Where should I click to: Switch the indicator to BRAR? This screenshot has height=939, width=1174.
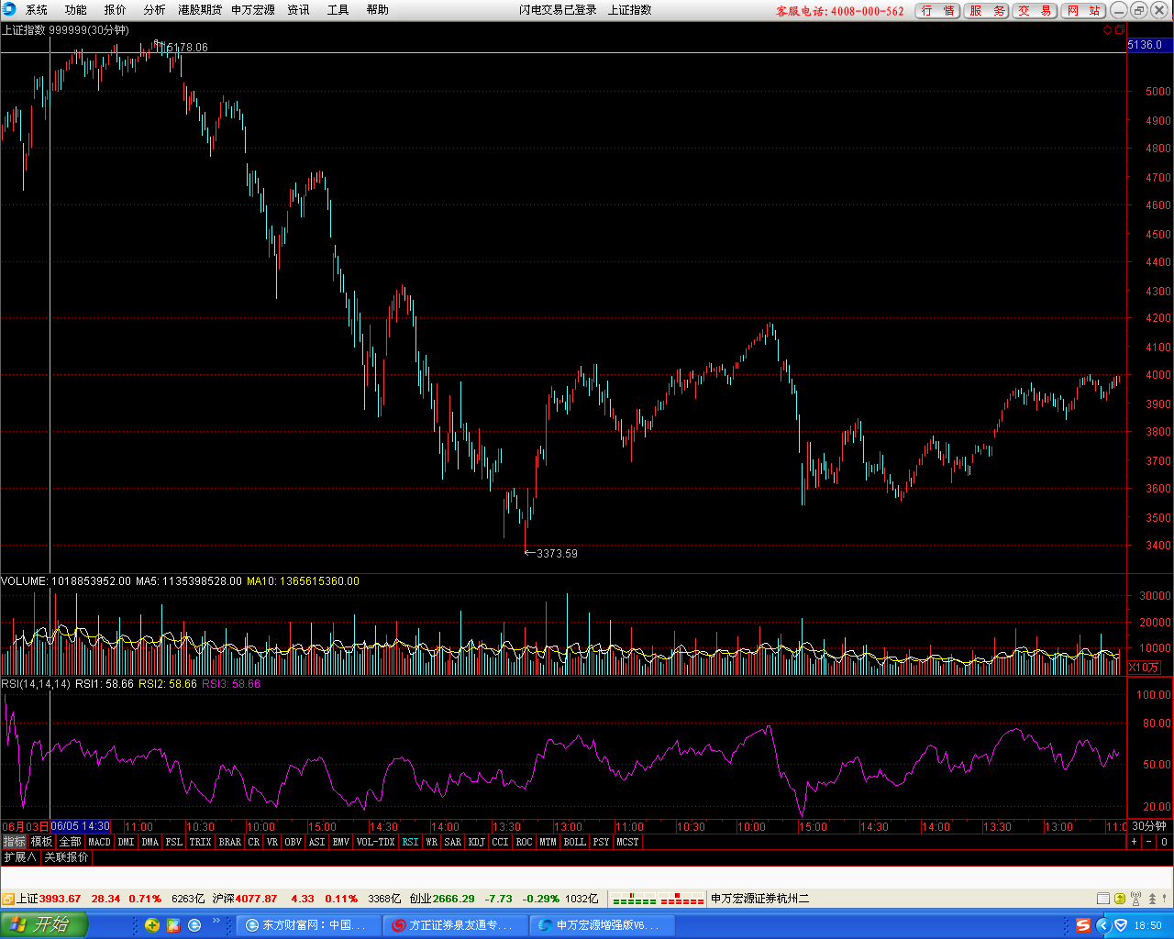click(x=230, y=842)
